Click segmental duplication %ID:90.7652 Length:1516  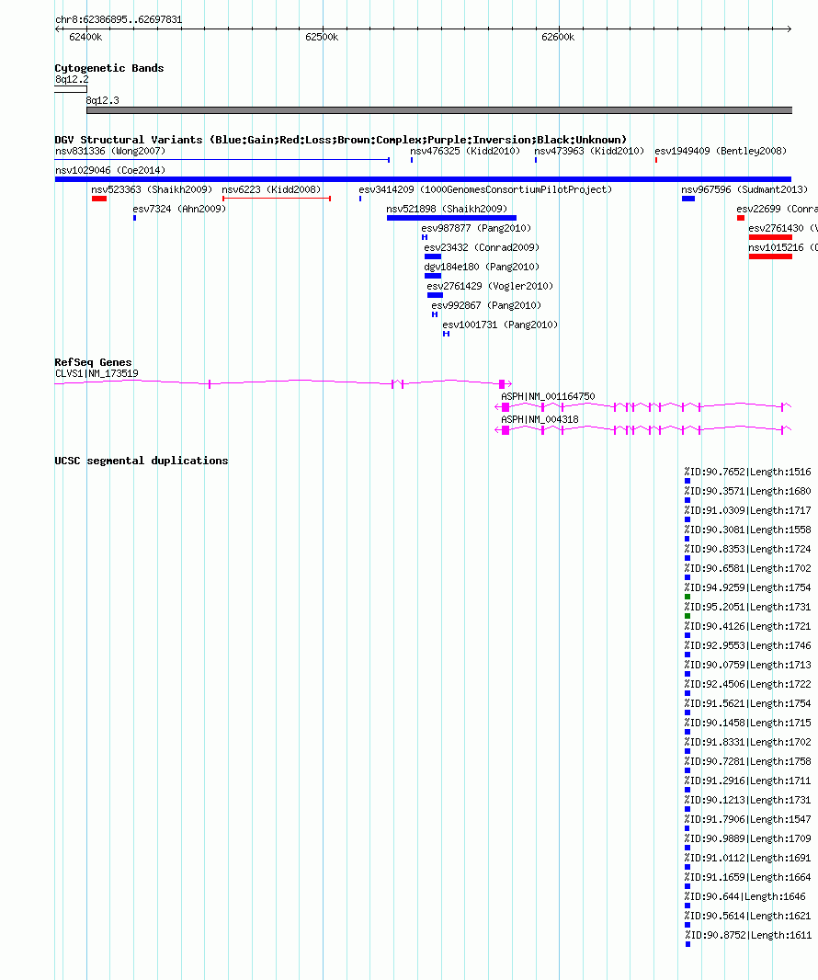[x=747, y=473]
